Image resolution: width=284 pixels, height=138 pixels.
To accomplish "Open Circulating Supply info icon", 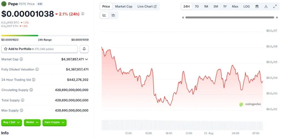I will click(x=31, y=90).
